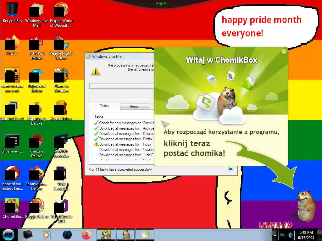The height and width of the screenshot is (241, 322).
Task: Launch Peggle World of Warcraft shortcut
Action: [61, 15]
